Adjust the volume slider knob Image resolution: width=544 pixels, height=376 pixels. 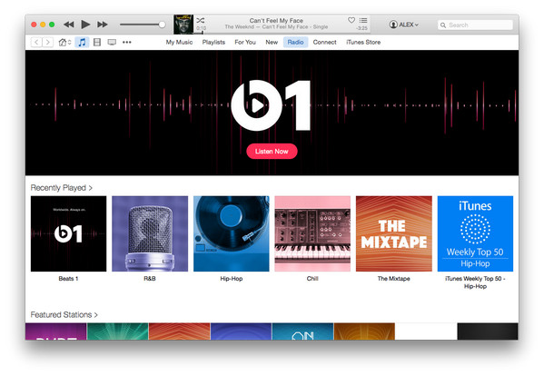(x=162, y=25)
